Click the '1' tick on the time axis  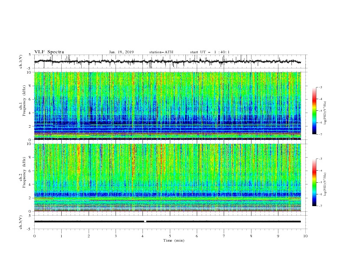(x=61, y=236)
